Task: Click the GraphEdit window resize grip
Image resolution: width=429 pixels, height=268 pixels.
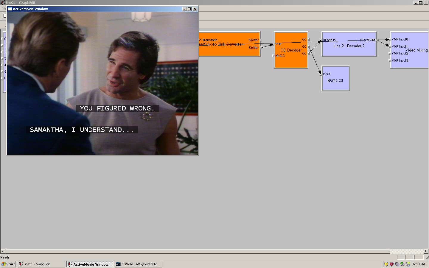Action: point(426,257)
